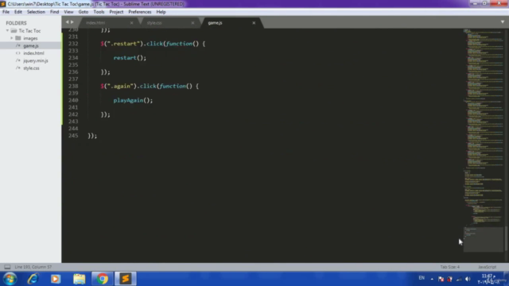Screen dimensions: 509x286
Task: Open game.js from the sidebar
Action: [x=30, y=46]
